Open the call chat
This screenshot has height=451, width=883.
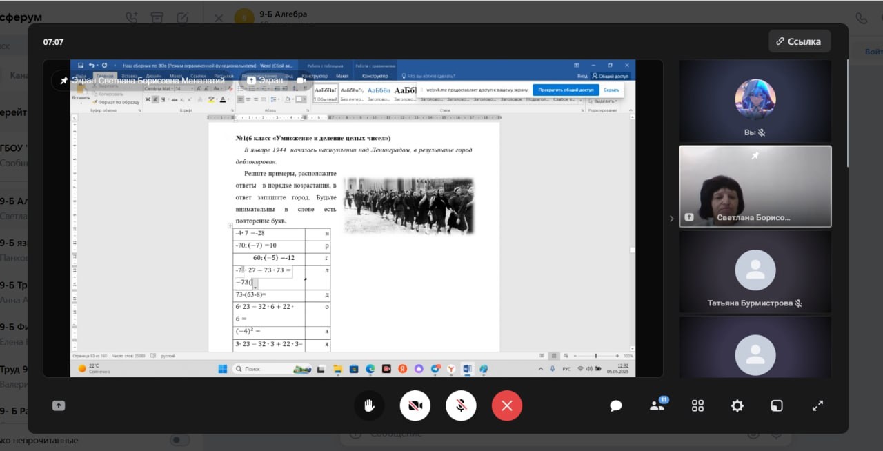point(616,405)
